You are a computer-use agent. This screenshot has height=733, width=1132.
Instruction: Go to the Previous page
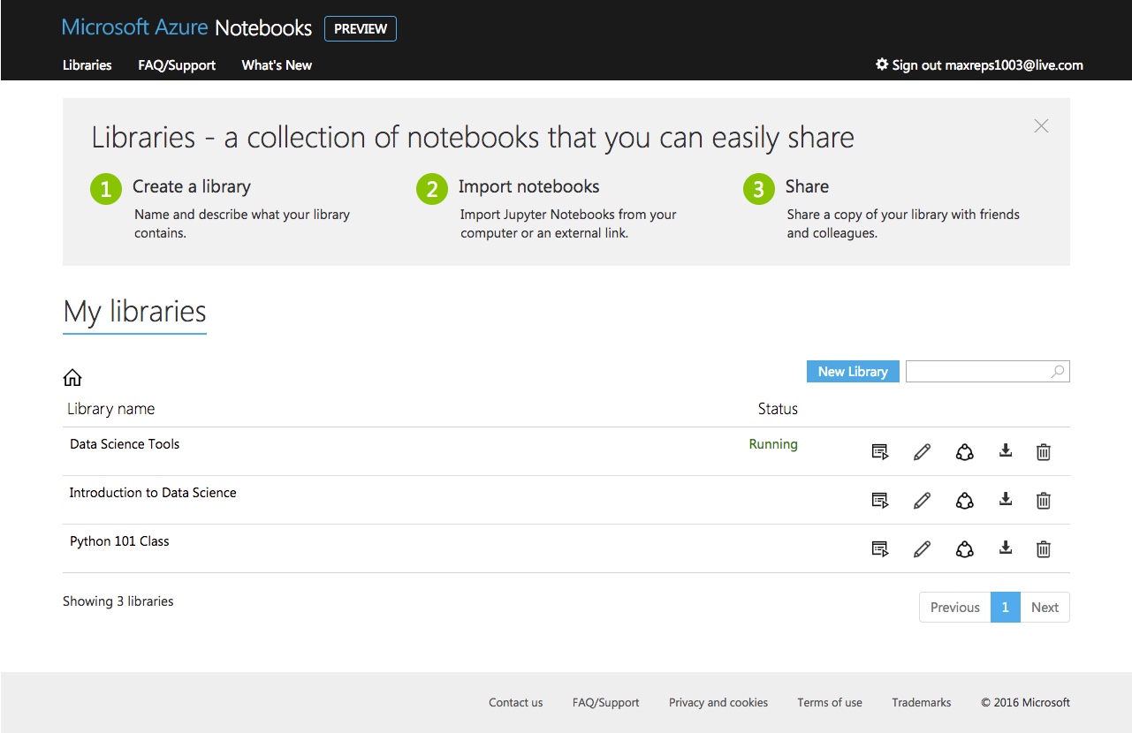955,608
